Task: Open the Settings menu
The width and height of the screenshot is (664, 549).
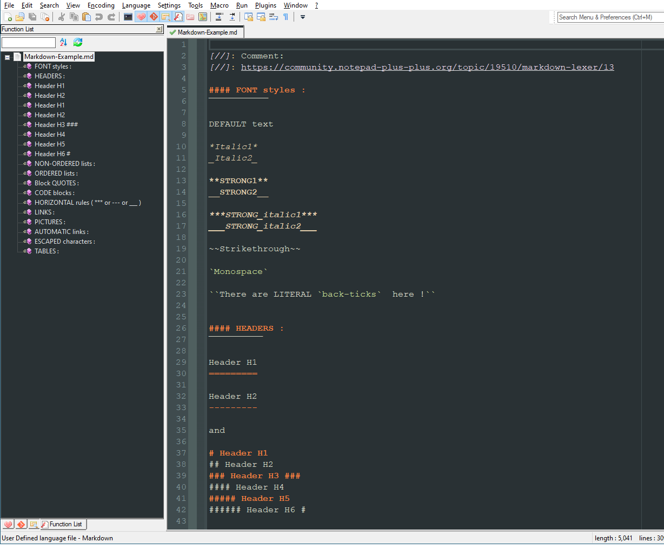Action: pos(169,5)
